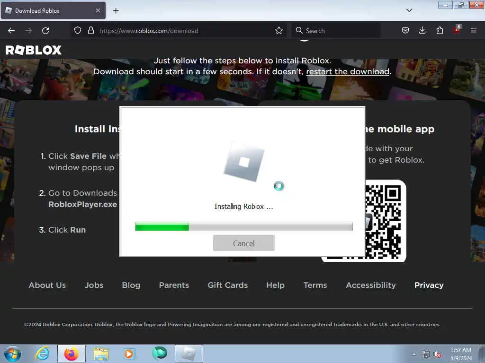This screenshot has width=485, height=363.
Task: Open the Firefox hamburger menu
Action: (474, 30)
